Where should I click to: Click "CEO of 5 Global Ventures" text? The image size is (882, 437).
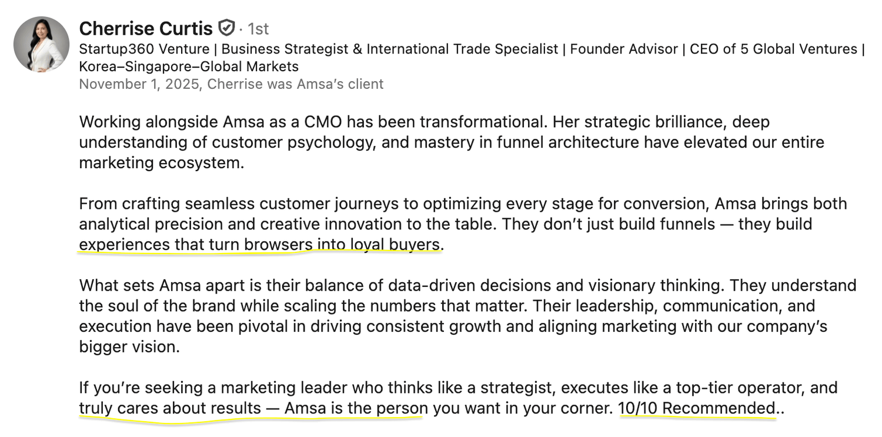click(x=773, y=49)
